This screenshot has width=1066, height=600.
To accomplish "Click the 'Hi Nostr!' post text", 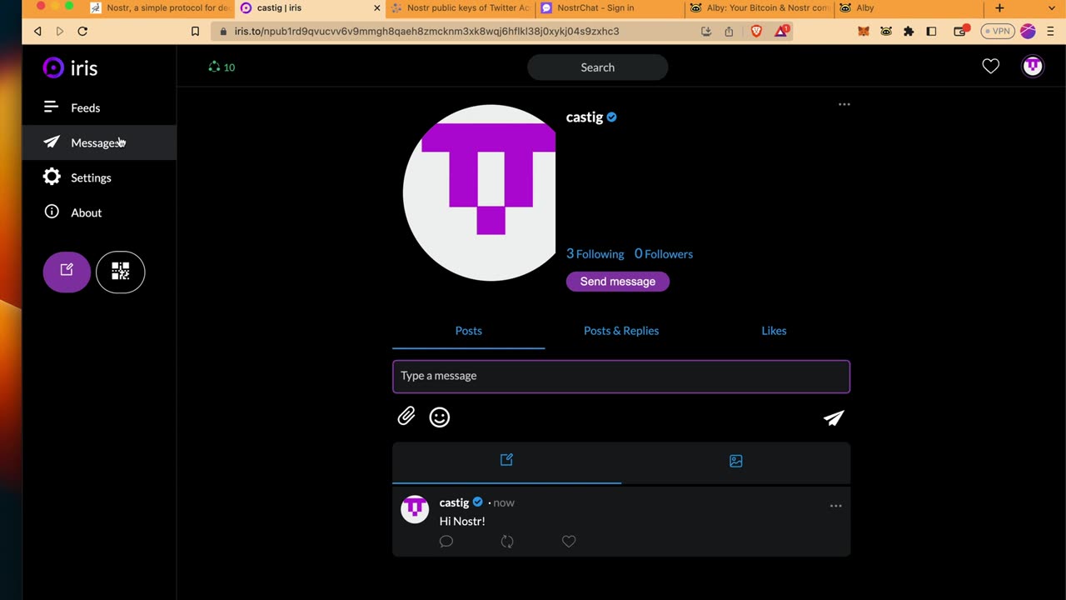I will [x=462, y=521].
